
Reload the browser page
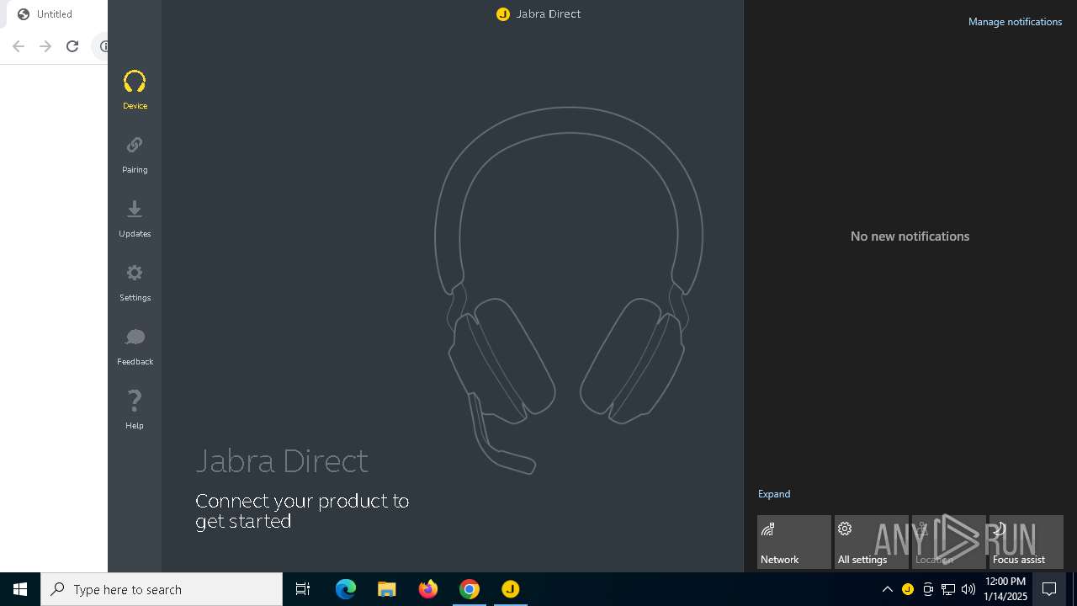pos(72,46)
